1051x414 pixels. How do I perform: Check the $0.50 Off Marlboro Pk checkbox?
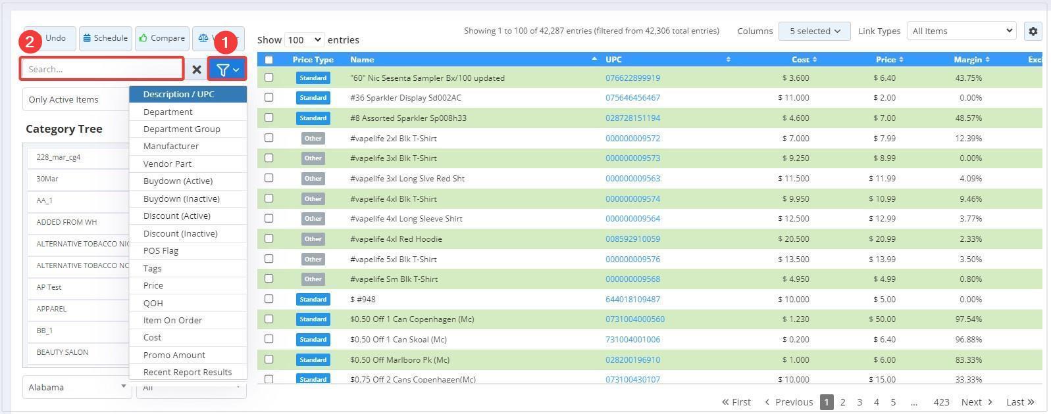(x=269, y=359)
